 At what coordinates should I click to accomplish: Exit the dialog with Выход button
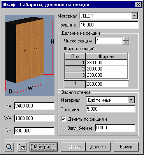126,147
